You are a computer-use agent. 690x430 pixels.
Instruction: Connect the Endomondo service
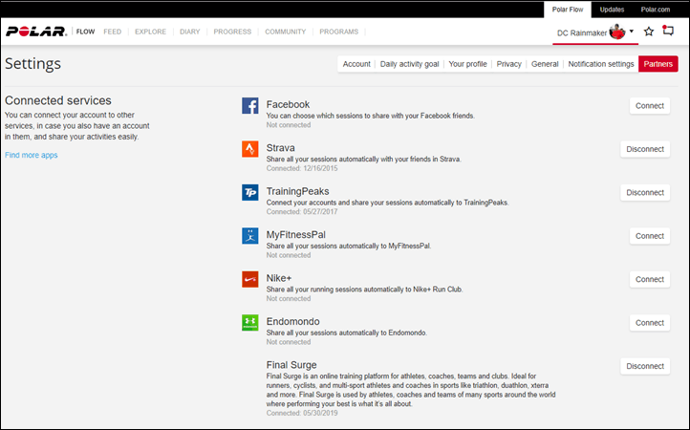(x=650, y=323)
